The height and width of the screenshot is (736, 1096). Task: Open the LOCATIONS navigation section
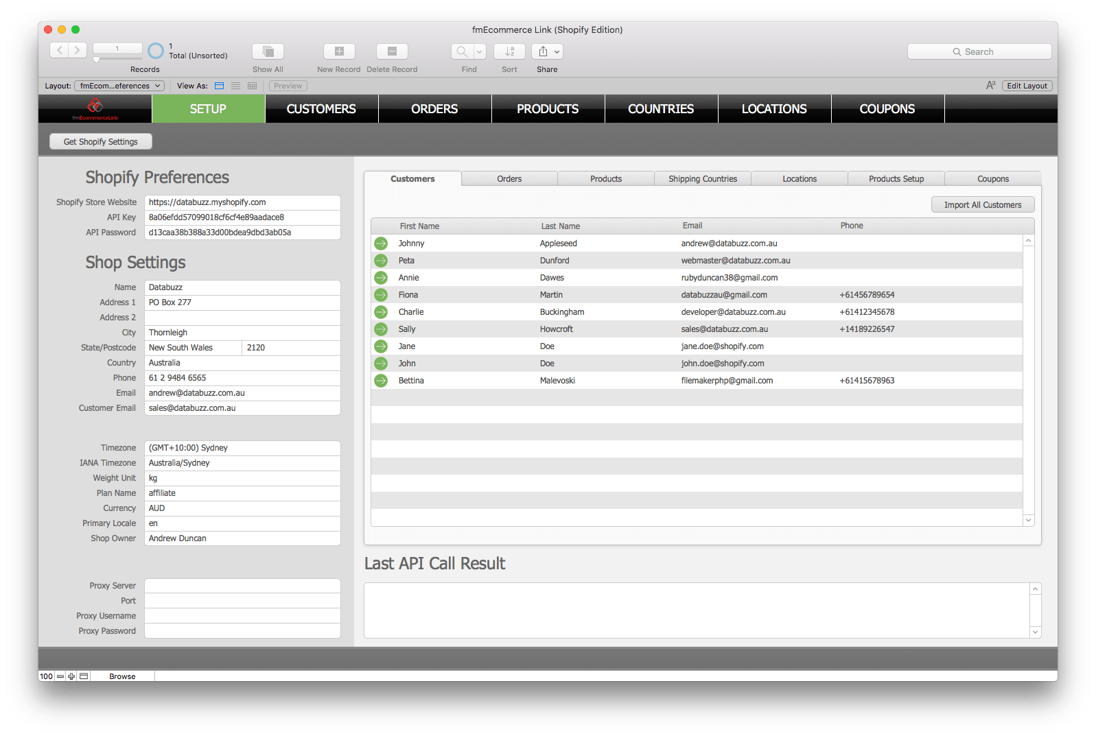click(774, 108)
